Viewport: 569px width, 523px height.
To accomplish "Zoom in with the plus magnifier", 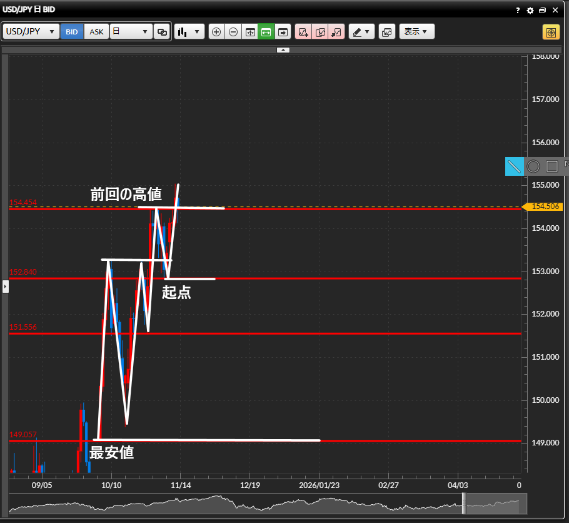I will [216, 32].
